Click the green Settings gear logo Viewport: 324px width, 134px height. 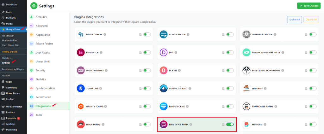point(34,6)
